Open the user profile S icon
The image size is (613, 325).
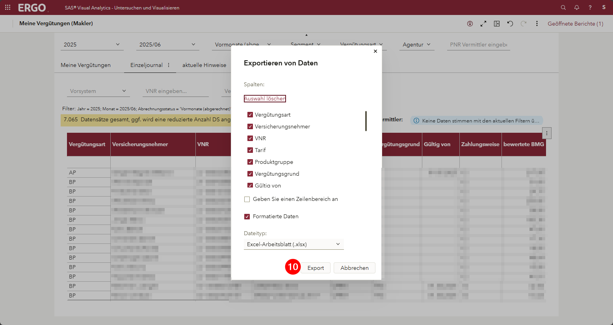(604, 7)
